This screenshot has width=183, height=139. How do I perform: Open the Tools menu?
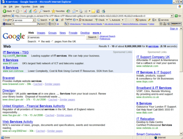pos(35,7)
